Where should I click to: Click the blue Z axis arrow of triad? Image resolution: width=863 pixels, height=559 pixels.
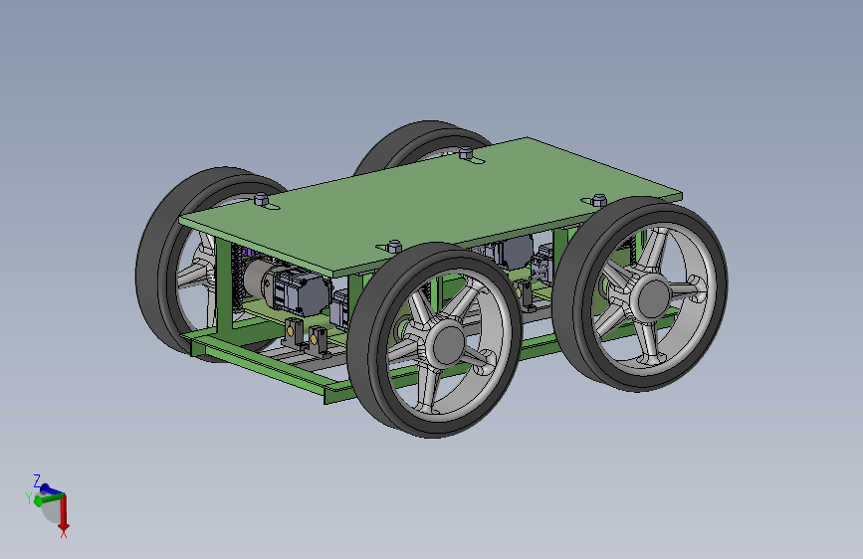point(51,488)
